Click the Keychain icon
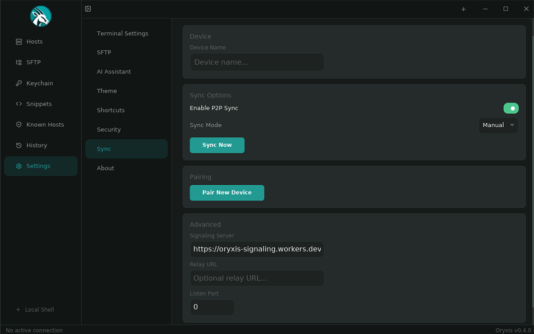This screenshot has width=534, height=334. 18,83
